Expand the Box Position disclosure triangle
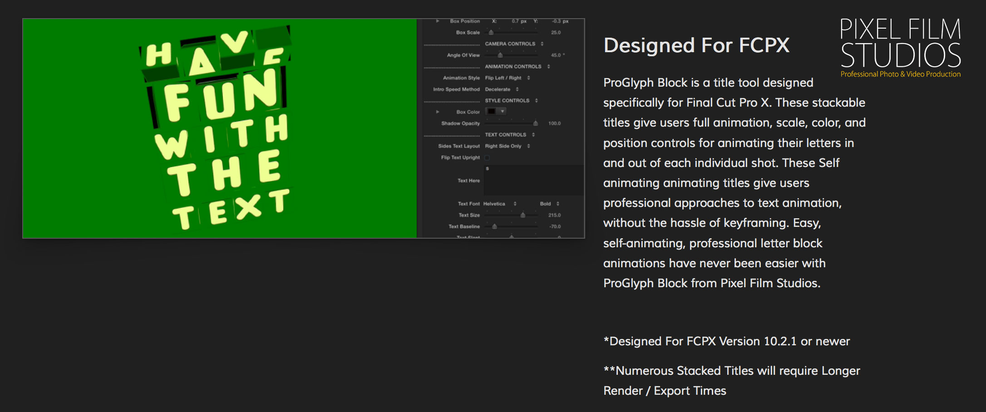 (x=437, y=21)
